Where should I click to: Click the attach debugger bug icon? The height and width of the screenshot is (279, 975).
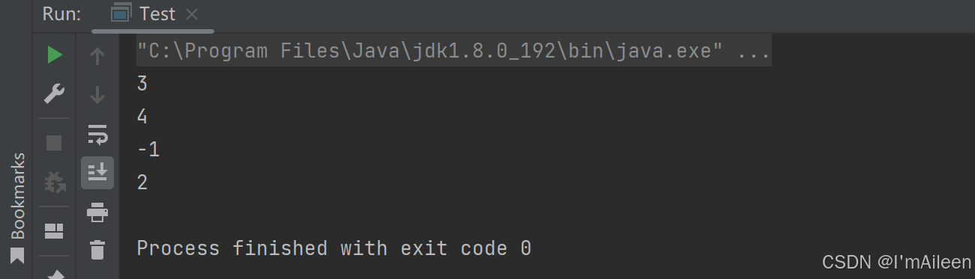55,182
